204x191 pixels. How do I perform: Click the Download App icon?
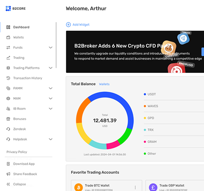8,164
